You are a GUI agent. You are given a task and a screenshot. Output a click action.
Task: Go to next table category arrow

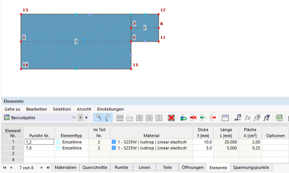86,118
